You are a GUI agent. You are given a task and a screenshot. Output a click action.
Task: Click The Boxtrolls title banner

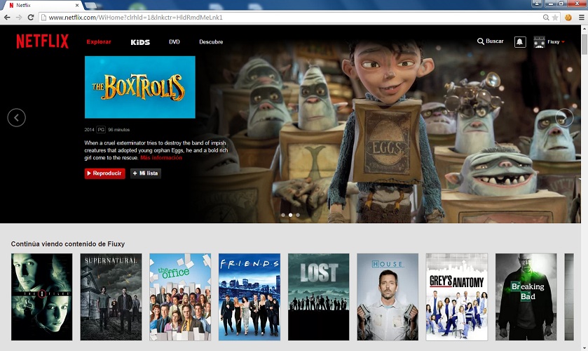coord(140,87)
